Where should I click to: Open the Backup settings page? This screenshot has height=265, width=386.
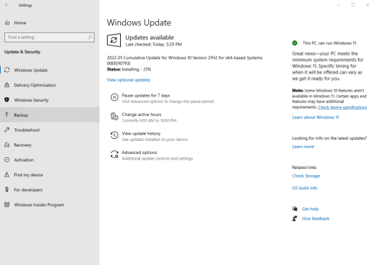pos(50,115)
